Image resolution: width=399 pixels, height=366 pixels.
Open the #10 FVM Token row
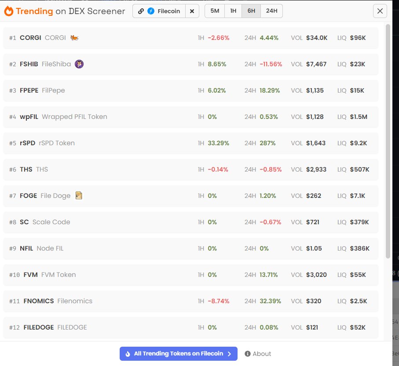190,275
